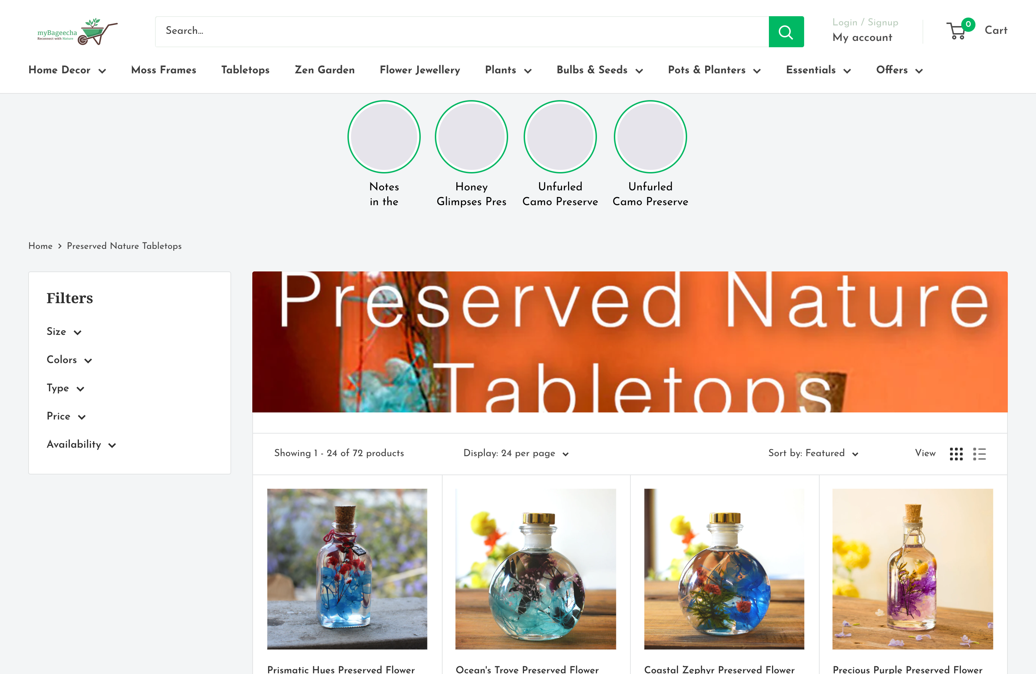The image size is (1036, 674).
Task: Click the Login / Signup link
Action: 864,22
